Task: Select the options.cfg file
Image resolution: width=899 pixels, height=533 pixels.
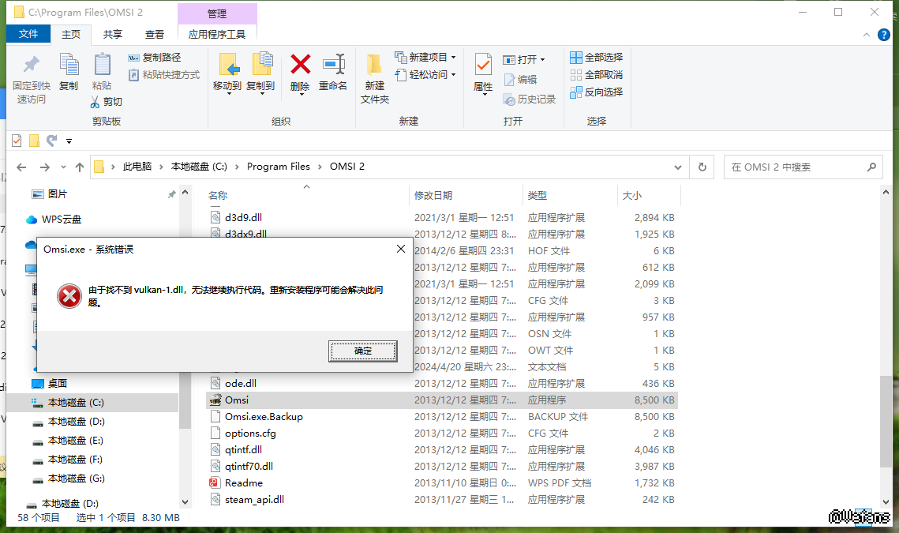Action: 250,434
